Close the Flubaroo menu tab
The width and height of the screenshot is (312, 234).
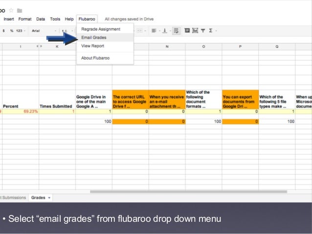click(87, 19)
